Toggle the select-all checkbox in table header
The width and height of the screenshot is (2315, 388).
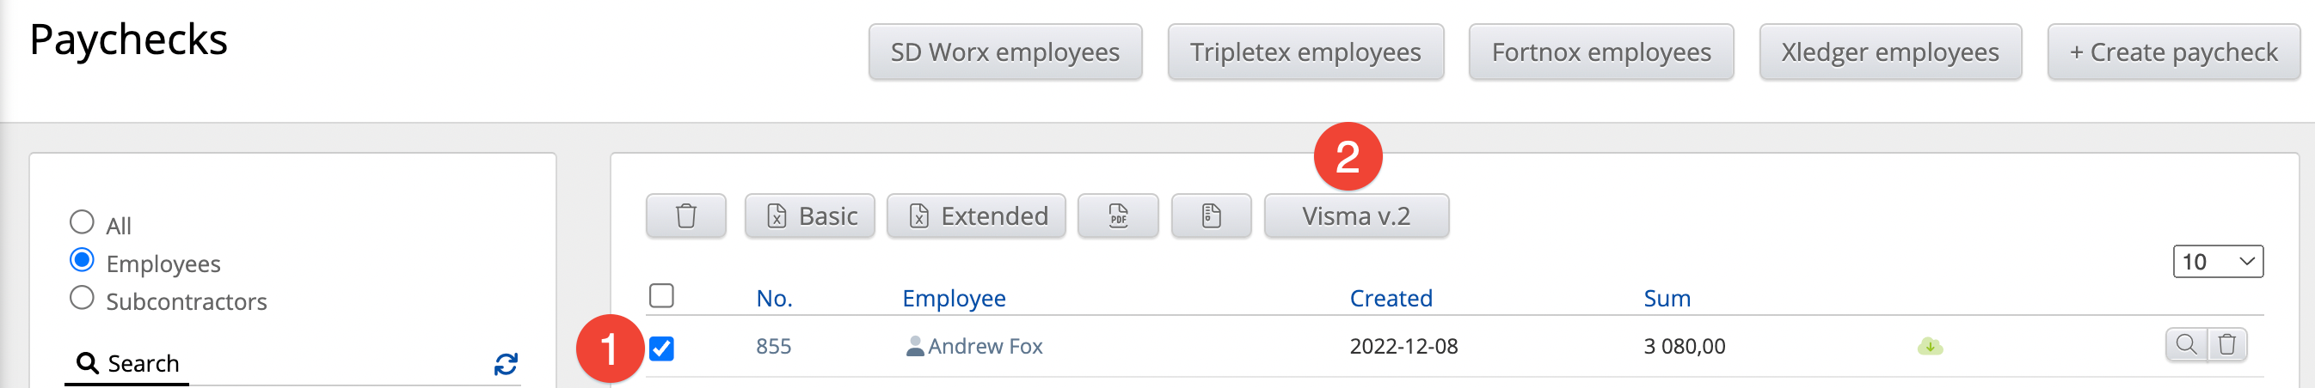661,295
